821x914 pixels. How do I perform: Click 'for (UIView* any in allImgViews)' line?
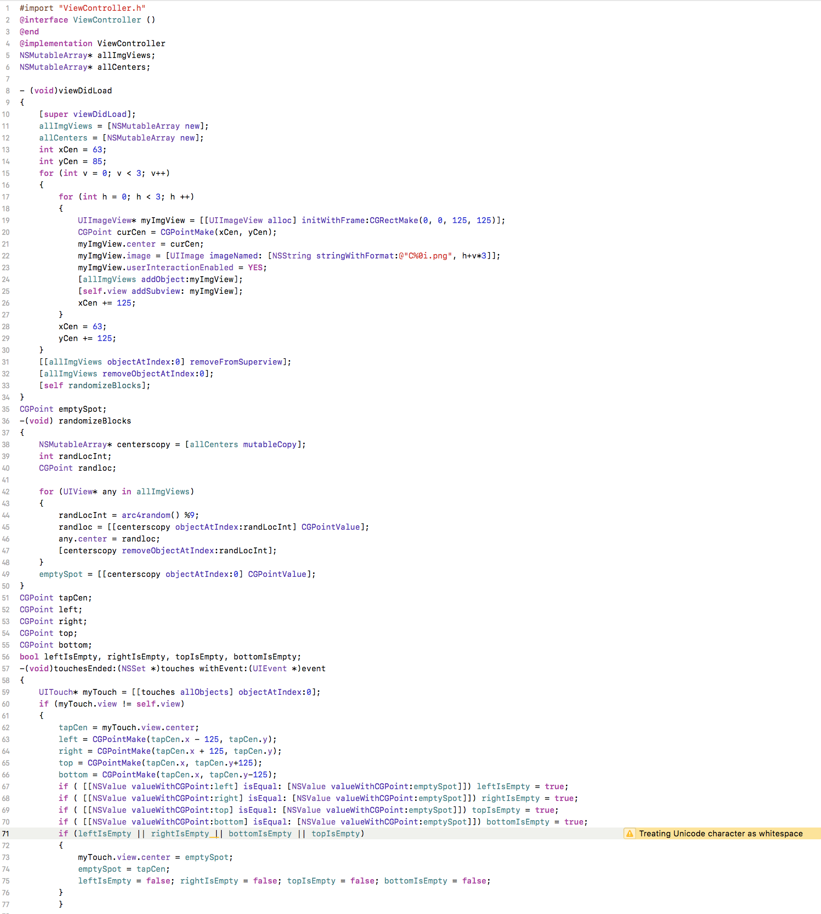click(x=117, y=491)
